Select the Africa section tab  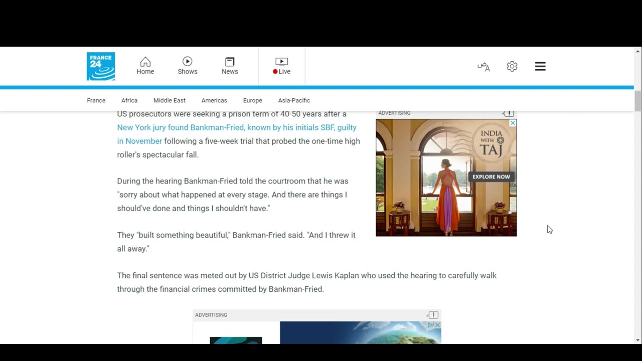(x=129, y=100)
